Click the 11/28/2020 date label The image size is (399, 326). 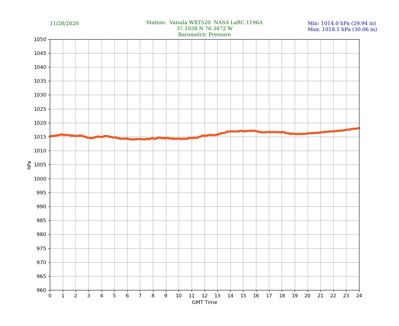[64, 24]
